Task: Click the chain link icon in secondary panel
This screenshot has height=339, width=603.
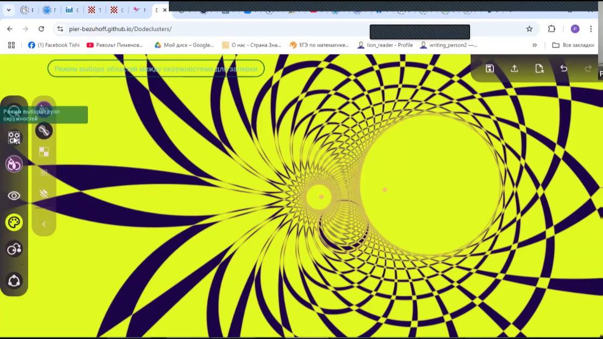Action: click(x=44, y=131)
